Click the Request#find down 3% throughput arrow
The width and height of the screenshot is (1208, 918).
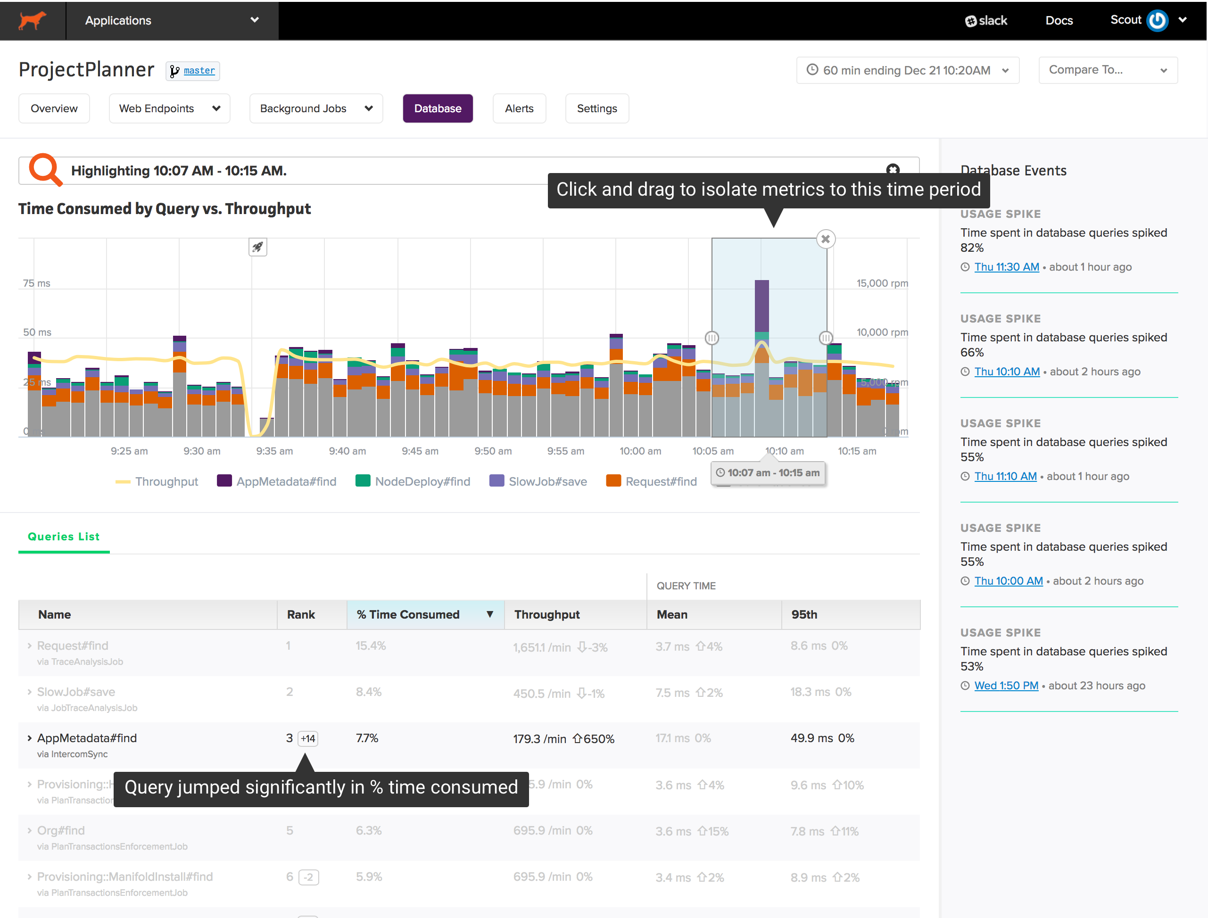[582, 647]
